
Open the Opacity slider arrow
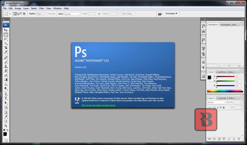click(242, 102)
